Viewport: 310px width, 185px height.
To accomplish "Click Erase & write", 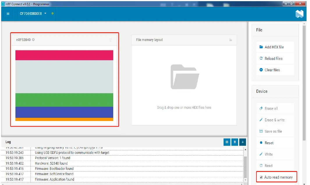I will (x=275, y=120).
